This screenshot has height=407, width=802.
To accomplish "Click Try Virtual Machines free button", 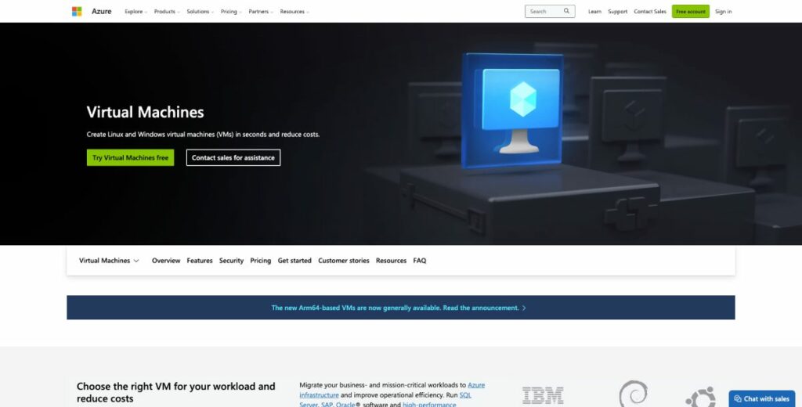I will point(131,157).
